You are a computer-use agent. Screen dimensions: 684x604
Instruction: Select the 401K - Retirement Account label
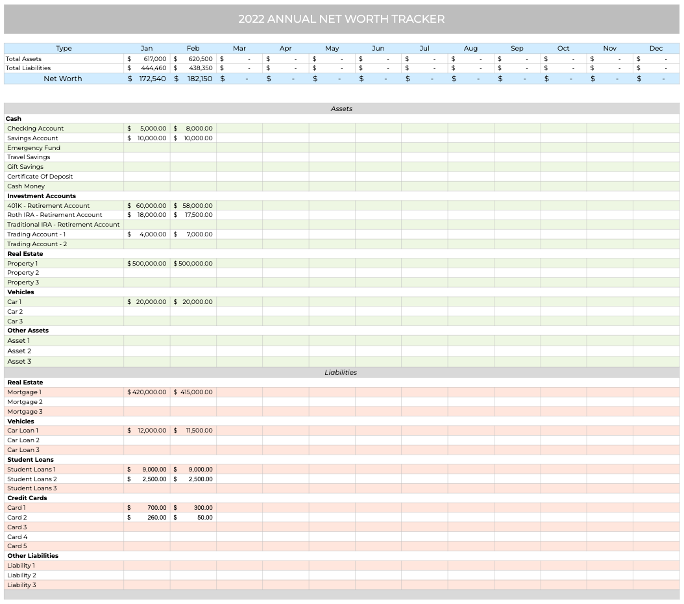pos(48,205)
